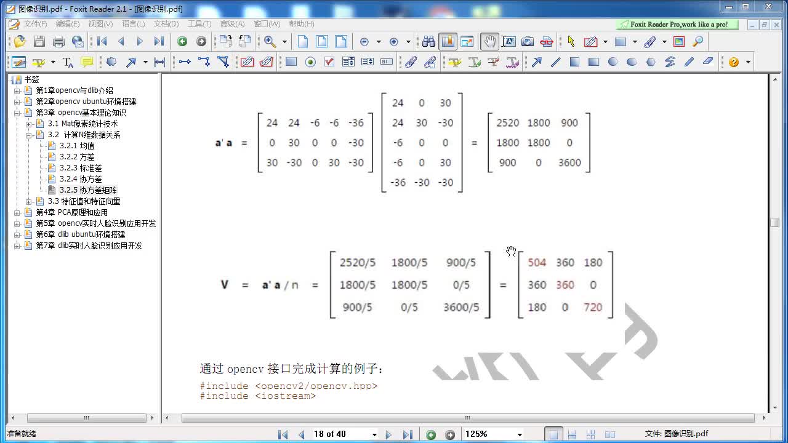Open bookmark 3.2.1 均值
The image size is (788, 443).
(76, 146)
